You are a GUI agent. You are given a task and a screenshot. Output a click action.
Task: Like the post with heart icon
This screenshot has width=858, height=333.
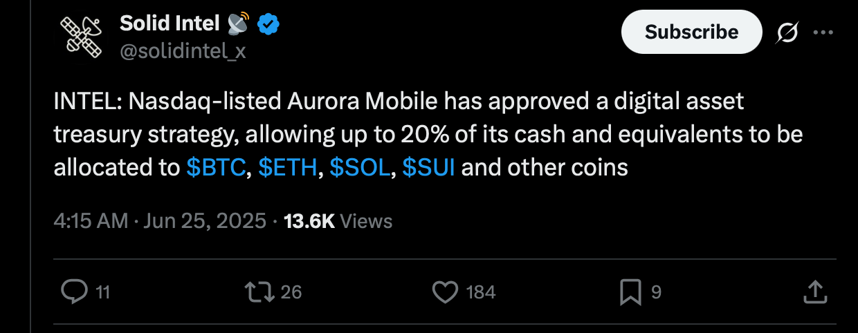[445, 292]
